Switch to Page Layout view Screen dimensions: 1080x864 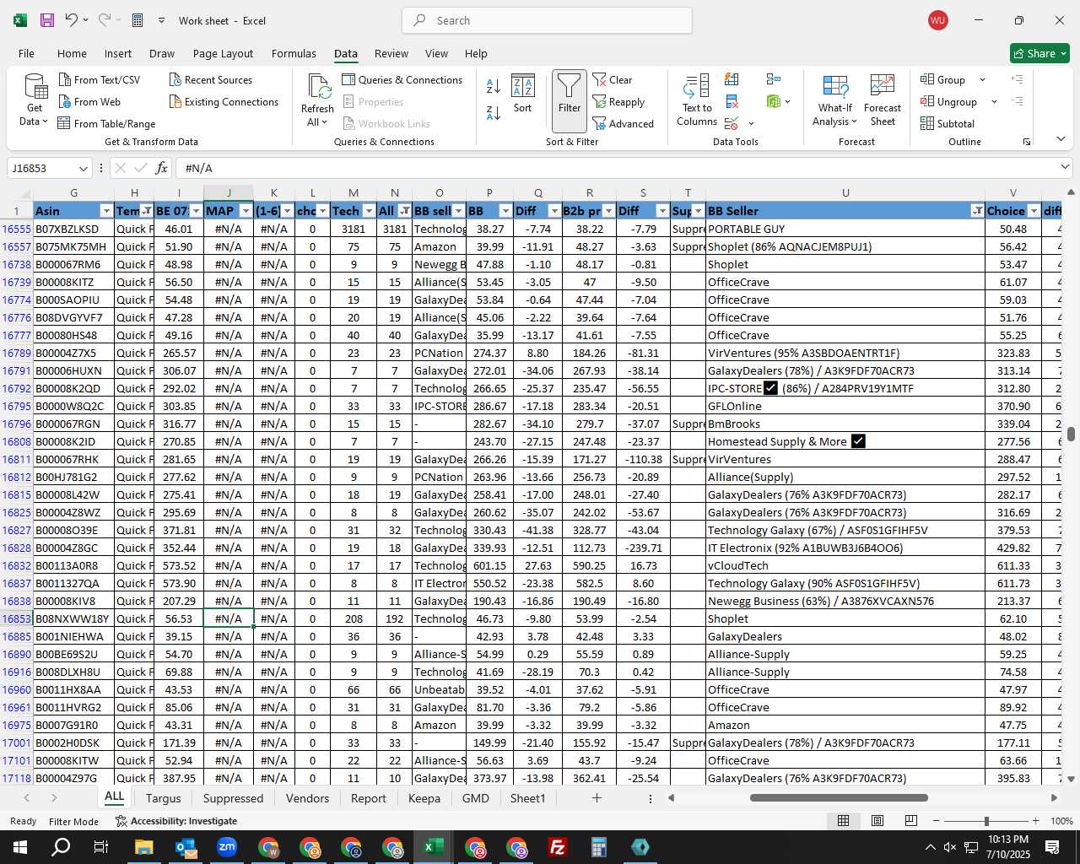877,820
